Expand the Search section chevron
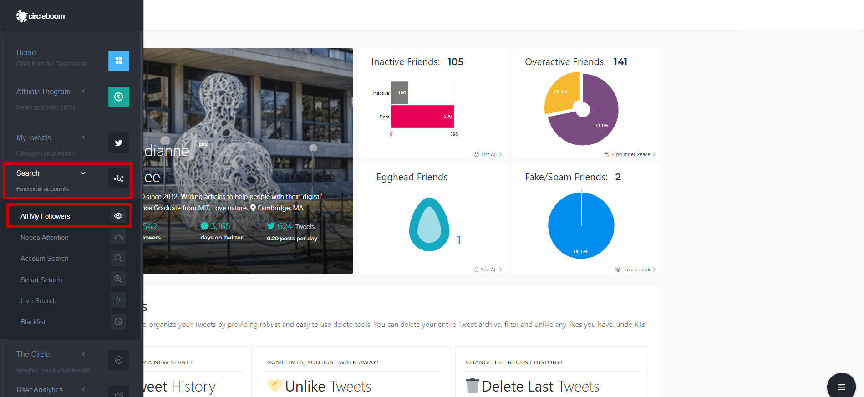The height and width of the screenshot is (397, 864). pyautogui.click(x=83, y=173)
